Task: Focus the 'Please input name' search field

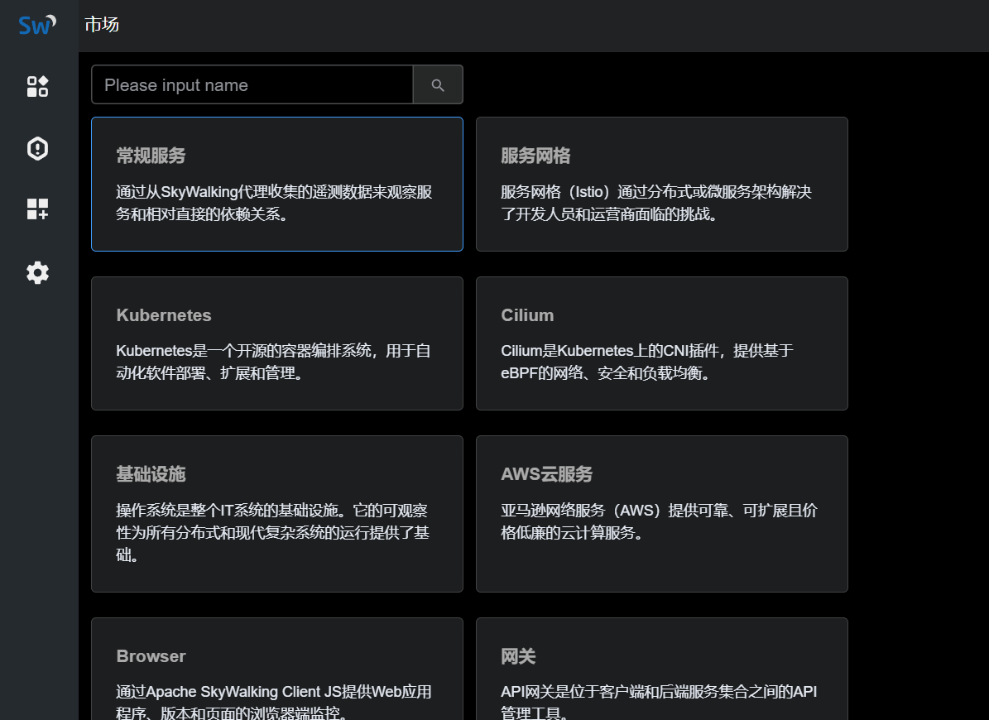Action: pos(252,84)
